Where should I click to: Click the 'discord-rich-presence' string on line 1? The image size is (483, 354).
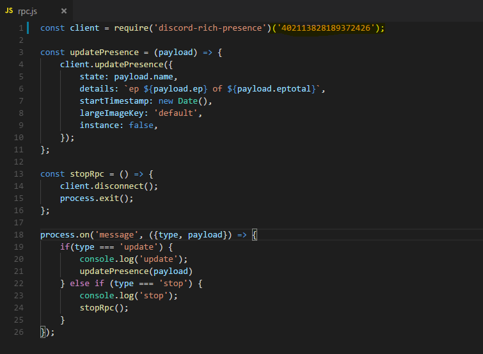point(210,28)
